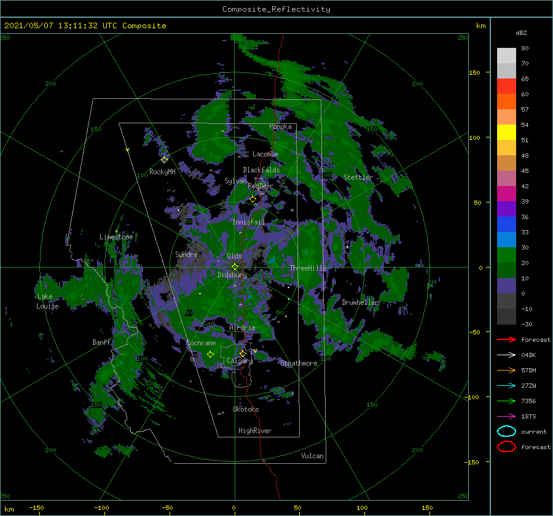Click the RedDeer city label
Viewport: 553px width, 516px height.
point(261,186)
